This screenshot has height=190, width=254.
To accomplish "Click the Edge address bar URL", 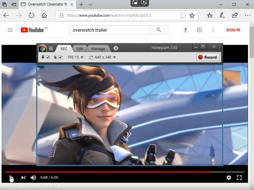I will coord(109,16).
